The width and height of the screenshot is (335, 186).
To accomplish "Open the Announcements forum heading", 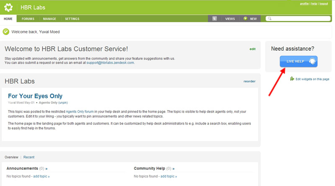I will [22, 168].
